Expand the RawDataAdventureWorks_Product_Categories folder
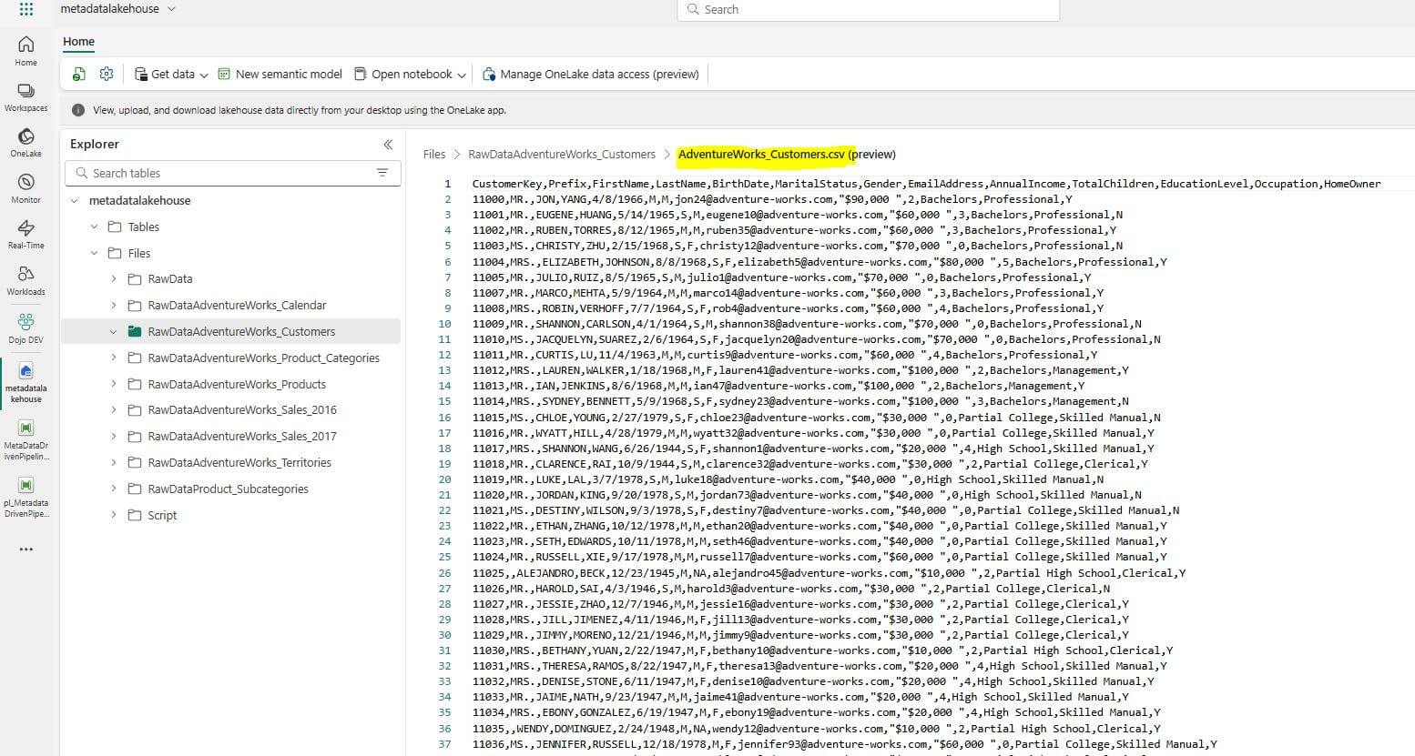The height and width of the screenshot is (756, 1415). (114, 358)
